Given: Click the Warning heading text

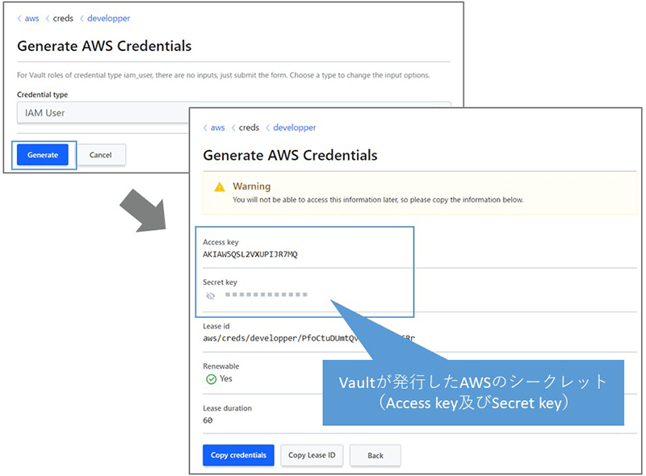Looking at the screenshot, I should (252, 186).
